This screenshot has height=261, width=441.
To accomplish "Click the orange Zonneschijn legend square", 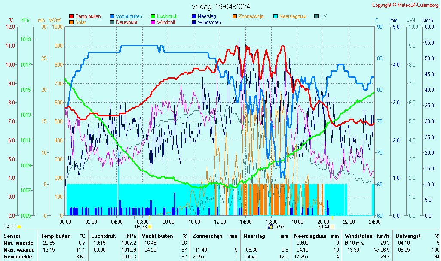I will pyautogui.click(x=235, y=16).
